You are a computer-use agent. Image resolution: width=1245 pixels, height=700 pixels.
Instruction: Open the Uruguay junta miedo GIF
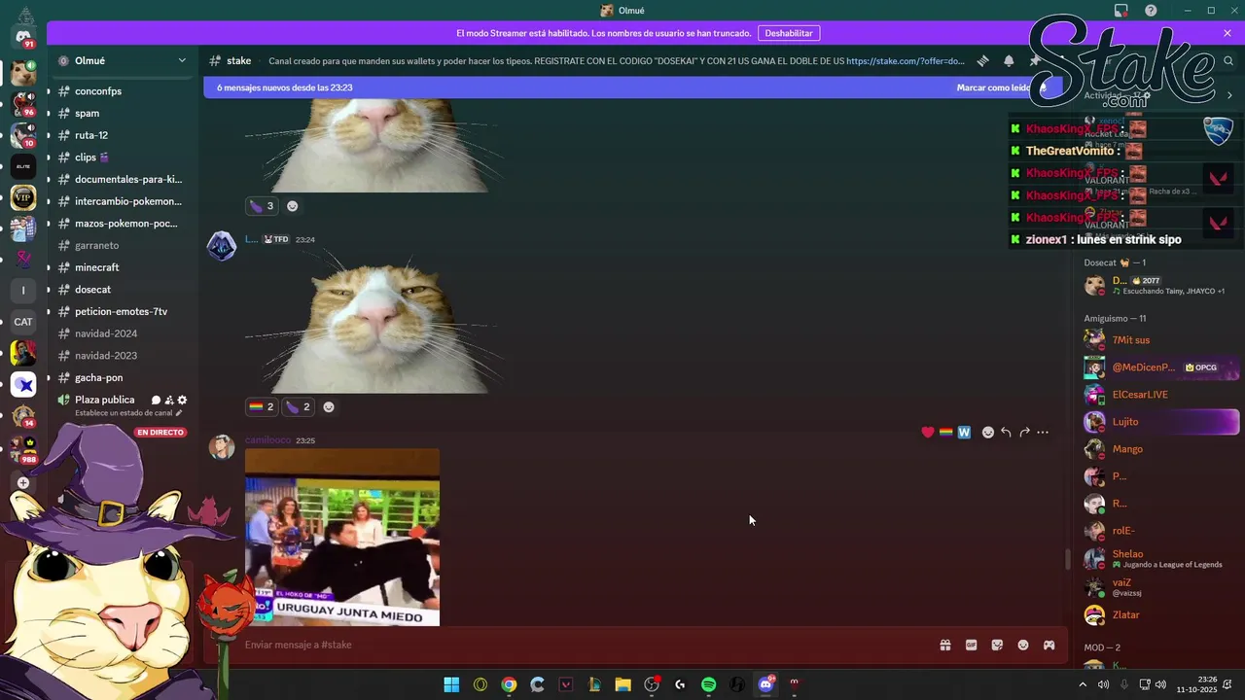click(342, 537)
